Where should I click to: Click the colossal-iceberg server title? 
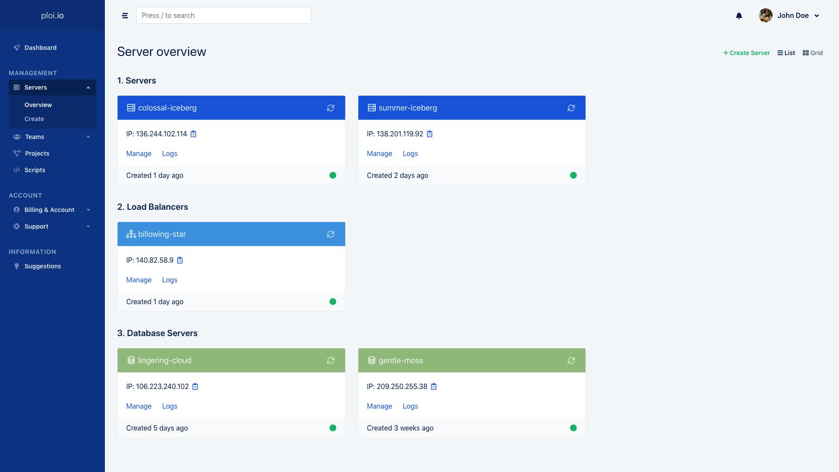(167, 108)
